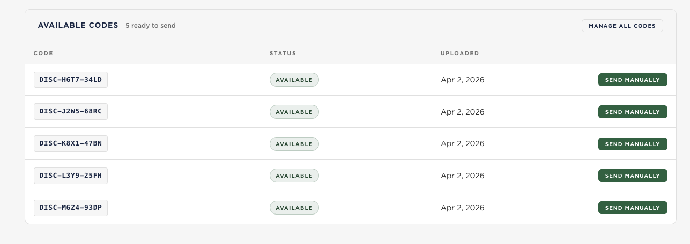This screenshot has width=690, height=244.
Task: Click Available badge for DISC-J2W5-68RC
Action: [x=294, y=112]
